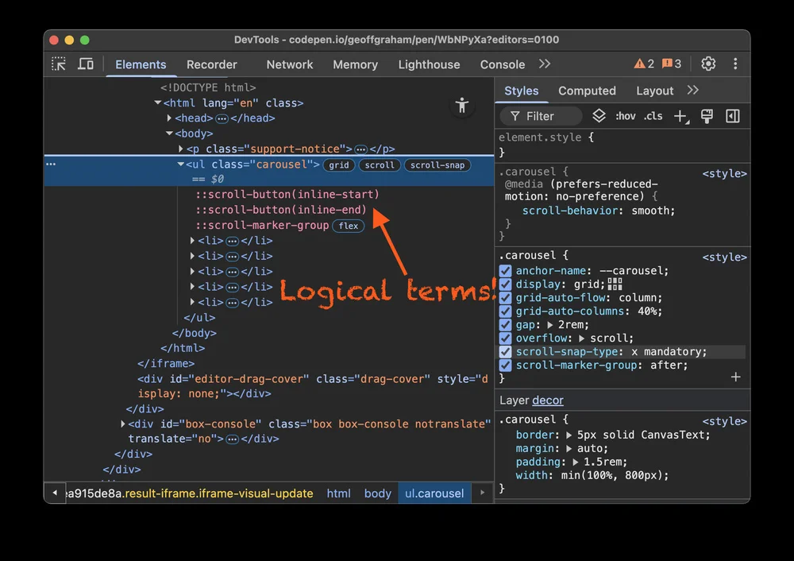Focus the styles Filter input field
The height and width of the screenshot is (561, 794).
tap(541, 116)
